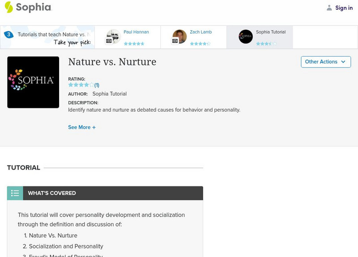Click the rating count (1) link
The image size is (358, 257).
point(97,85)
